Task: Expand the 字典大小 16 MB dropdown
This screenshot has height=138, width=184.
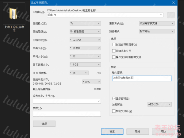Action: pos(85,48)
